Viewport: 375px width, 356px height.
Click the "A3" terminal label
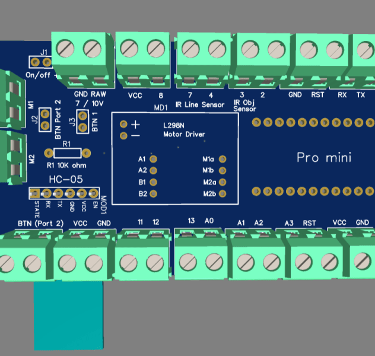click(x=289, y=223)
